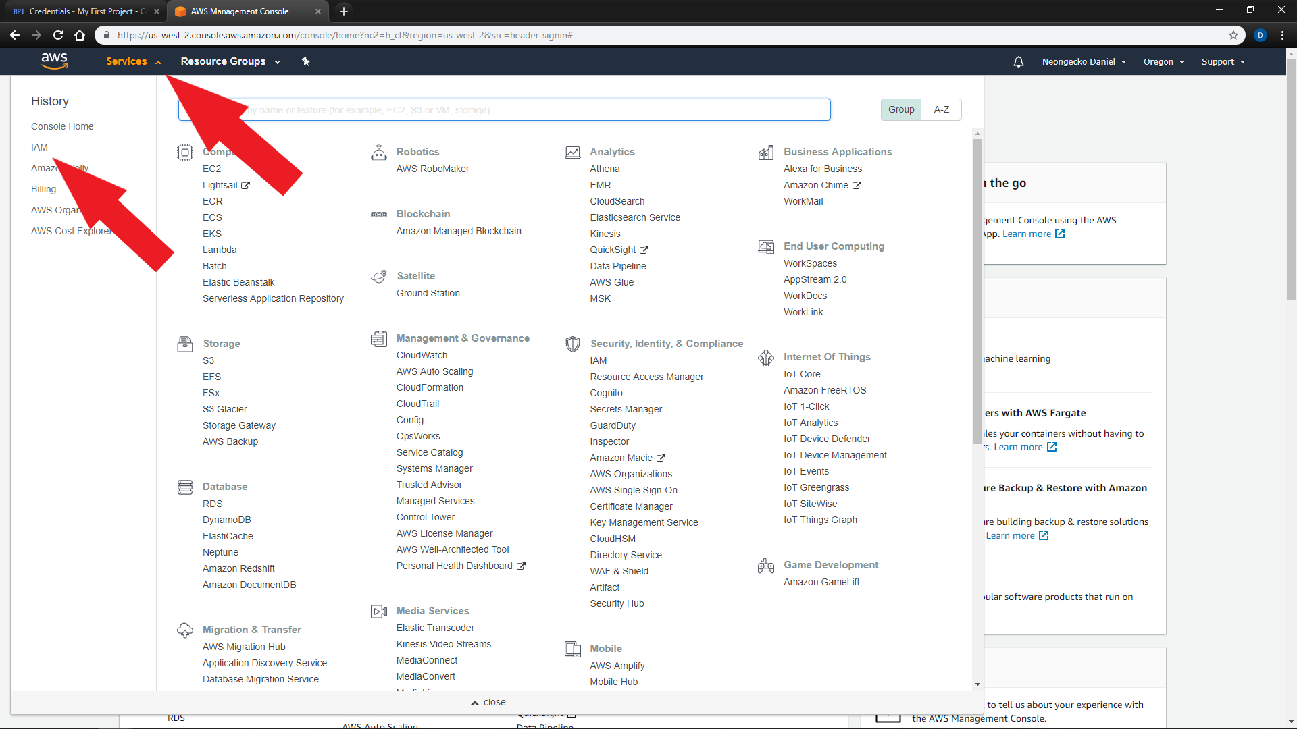Open WorkSpaces service
Screen dimensions: 1297x729
point(810,263)
